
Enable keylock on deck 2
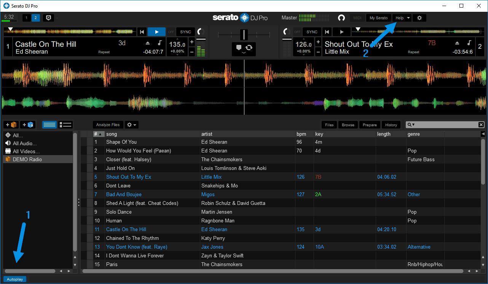click(469, 43)
